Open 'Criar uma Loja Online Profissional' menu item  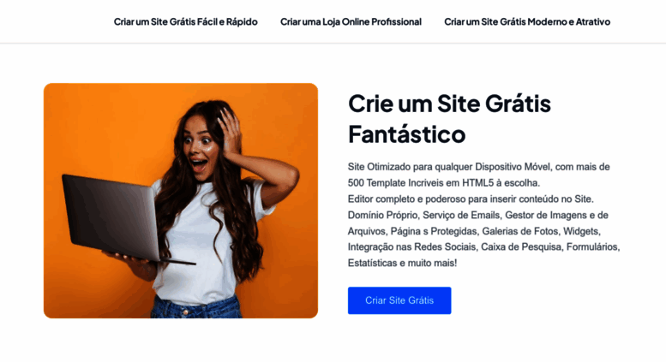point(351,21)
